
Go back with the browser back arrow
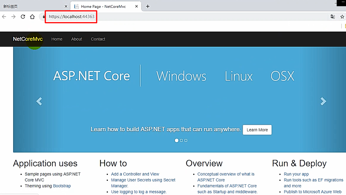pos(4,17)
